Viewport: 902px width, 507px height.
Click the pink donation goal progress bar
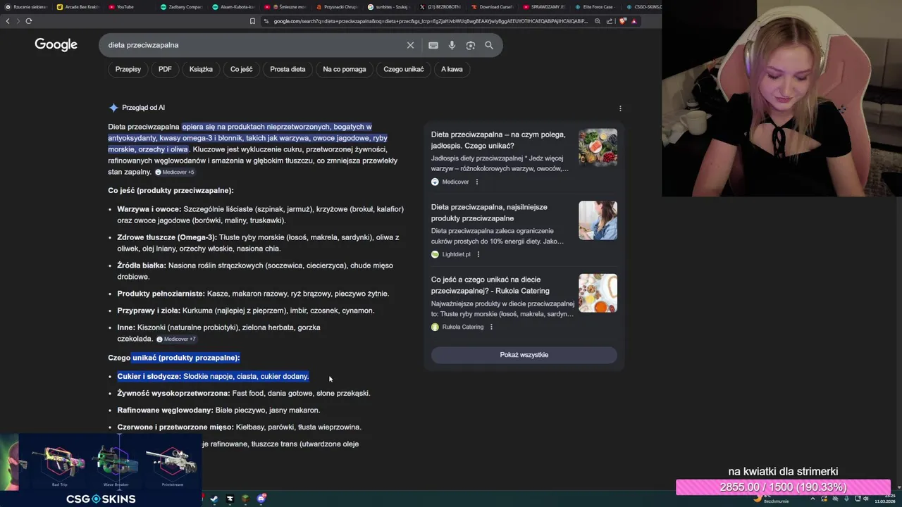tap(783, 487)
